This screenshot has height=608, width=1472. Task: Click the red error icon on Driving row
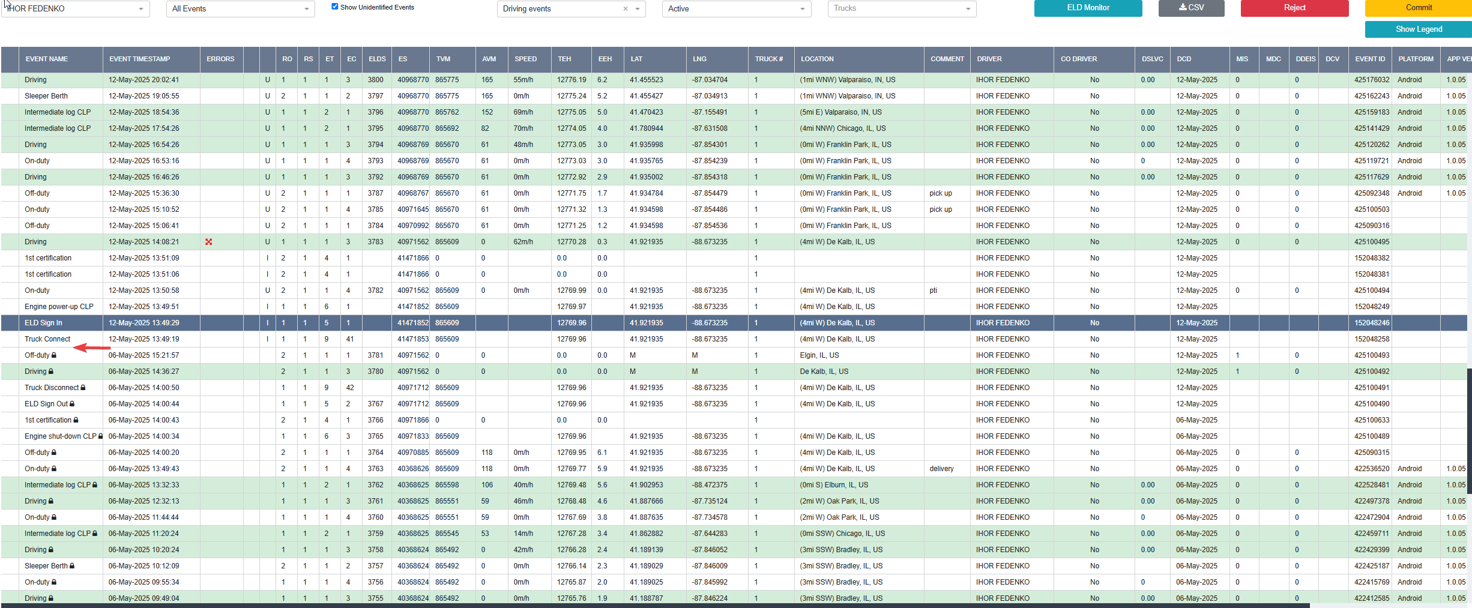tap(209, 242)
